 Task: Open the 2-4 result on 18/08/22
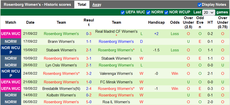click(x=89, y=89)
